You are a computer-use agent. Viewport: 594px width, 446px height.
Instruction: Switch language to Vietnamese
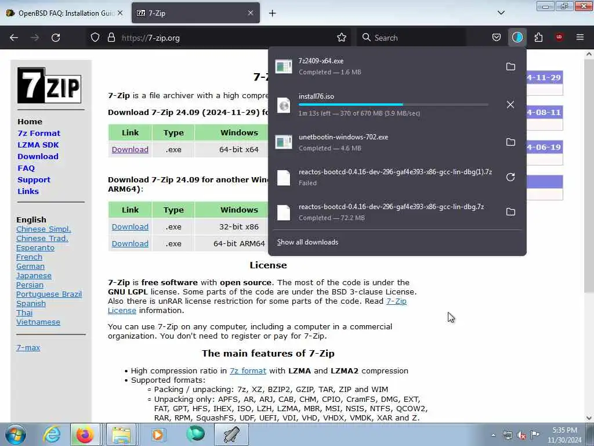38,322
